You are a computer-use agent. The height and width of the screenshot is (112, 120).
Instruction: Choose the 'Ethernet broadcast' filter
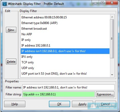[x=65, y=29]
